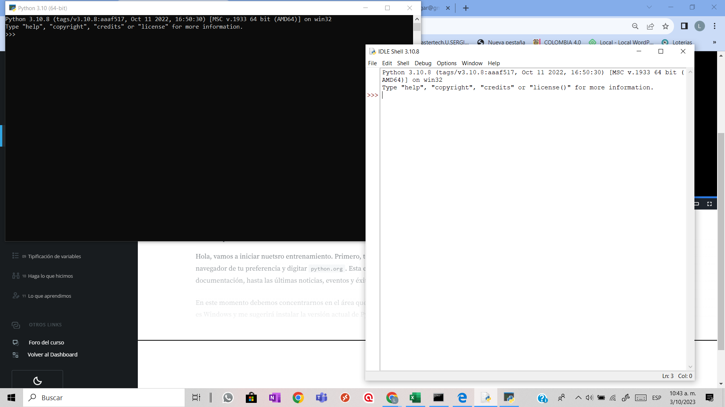Select Haga lo que hicimos lesson
Image resolution: width=725 pixels, height=407 pixels.
coord(50,276)
